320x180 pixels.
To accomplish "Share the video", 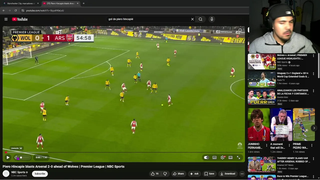I will (178, 174).
